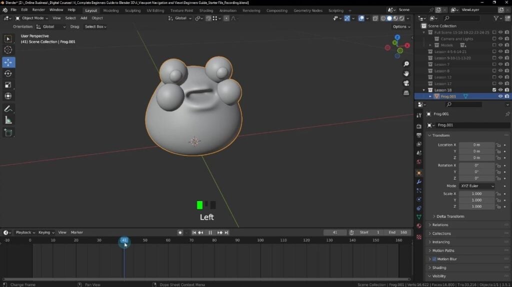Expand the Delta Transform section
This screenshot has width=512, height=287.
(x=450, y=217)
